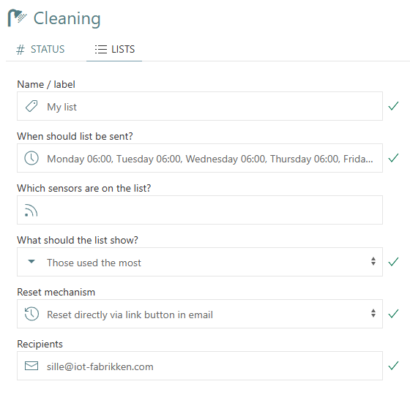Click the caret arrow in list show field
This screenshot has height=395, width=410.
[31, 262]
